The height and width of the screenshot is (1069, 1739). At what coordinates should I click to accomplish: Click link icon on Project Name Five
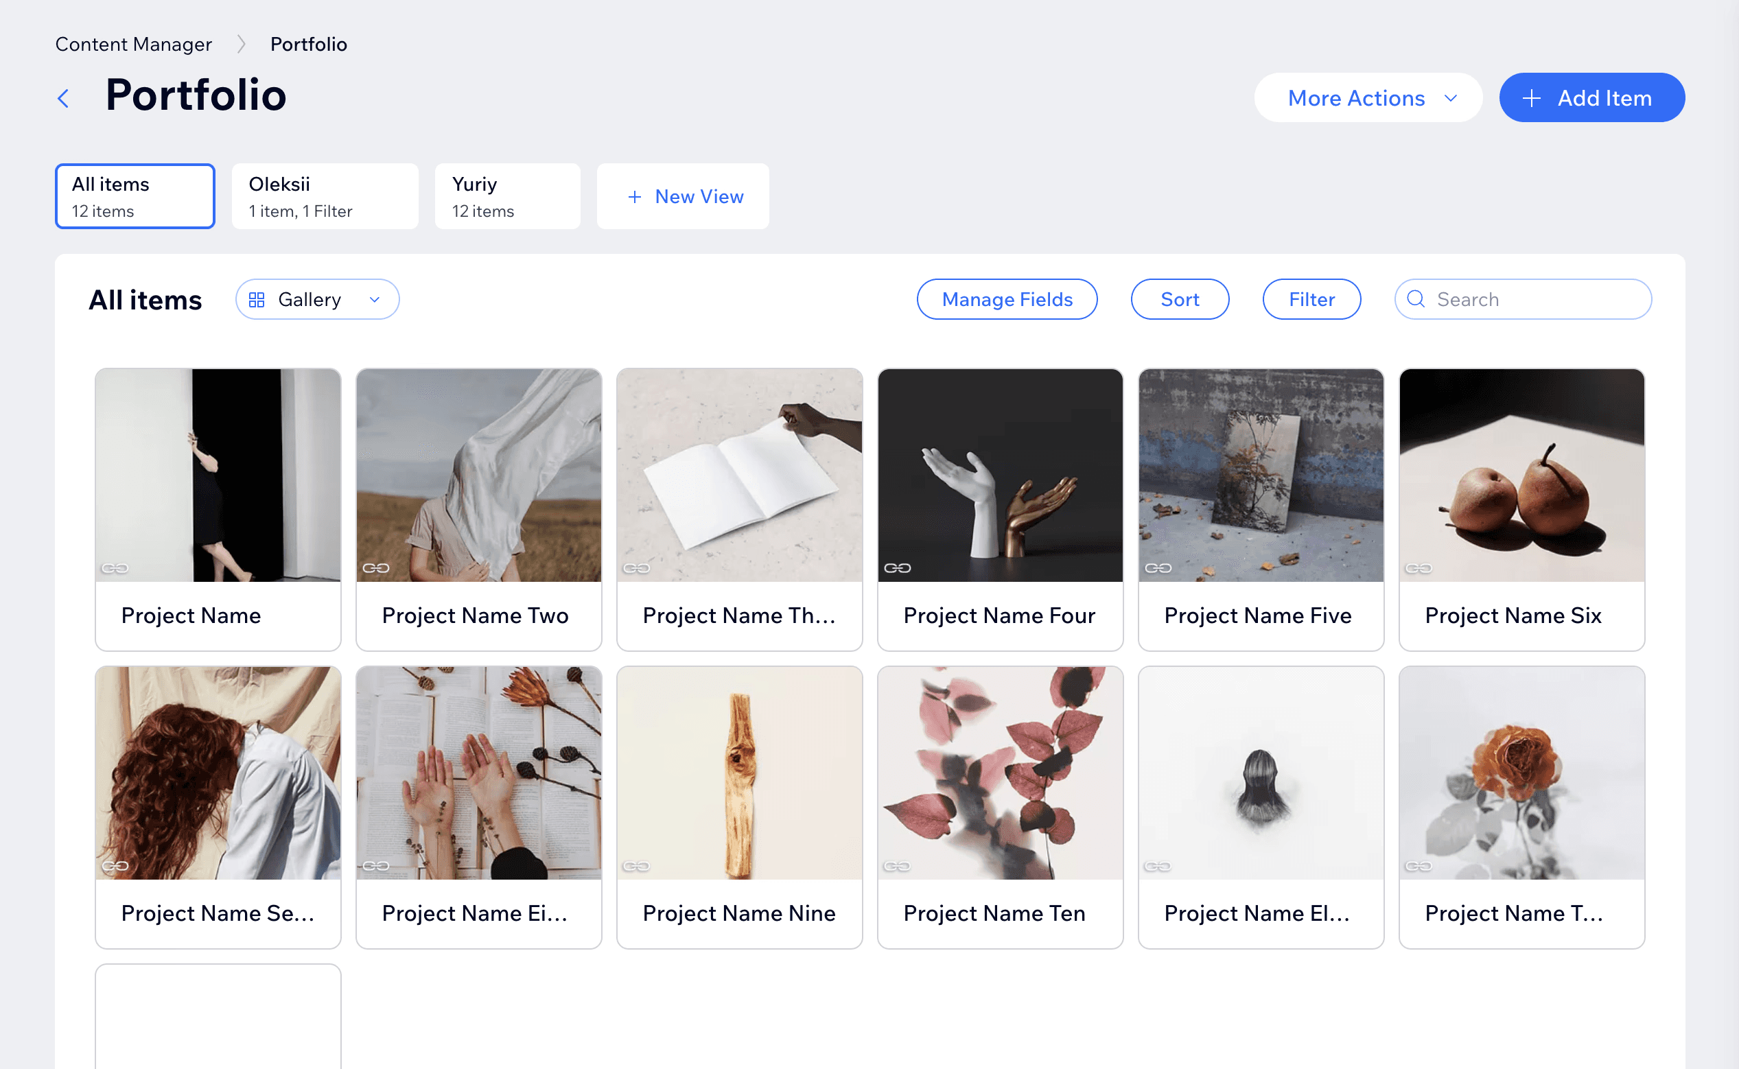coord(1158,567)
